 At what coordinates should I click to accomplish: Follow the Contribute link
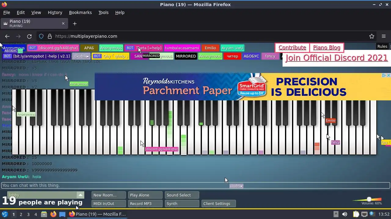pos(292,47)
